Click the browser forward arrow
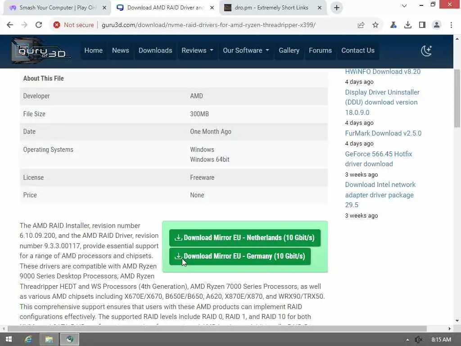This screenshot has width=461, height=346. pyautogui.click(x=24, y=25)
